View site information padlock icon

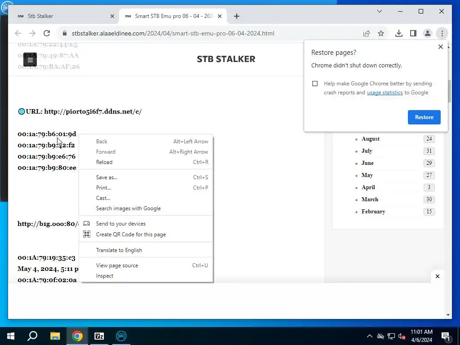click(x=65, y=33)
